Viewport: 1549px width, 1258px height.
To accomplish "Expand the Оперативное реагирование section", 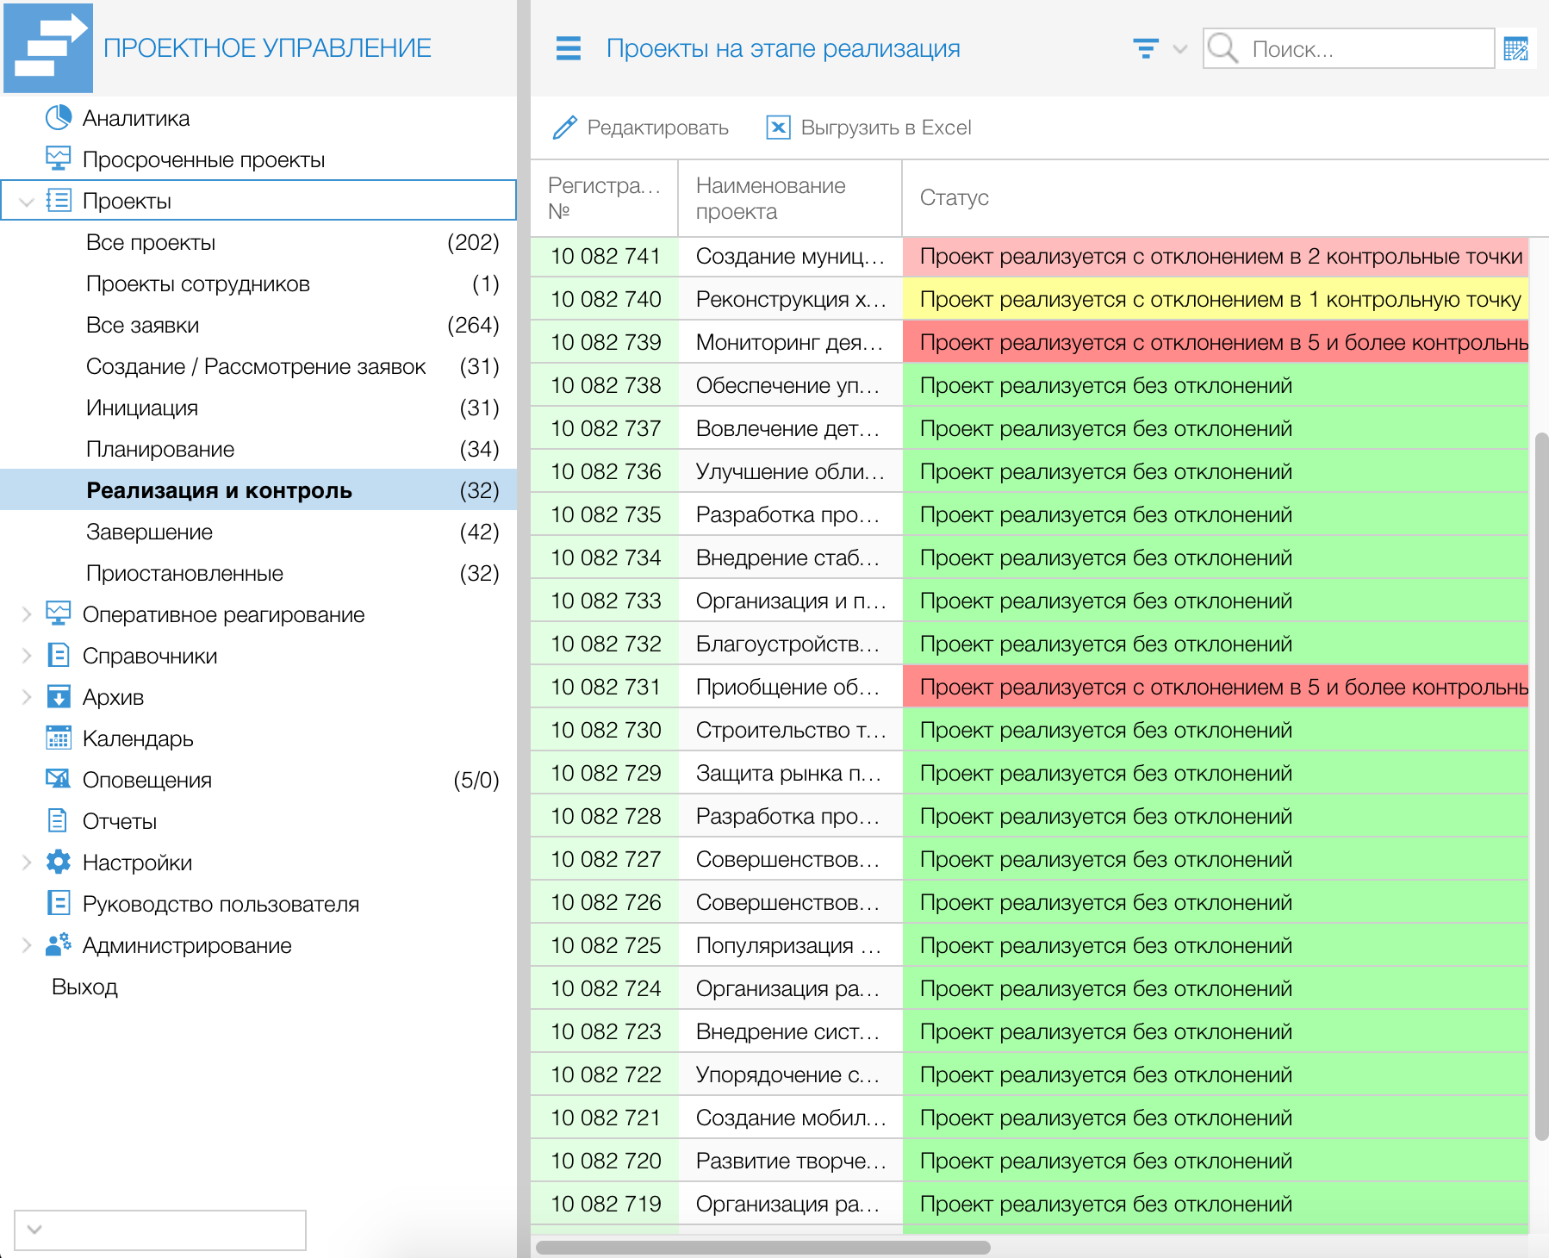I will pyautogui.click(x=27, y=614).
